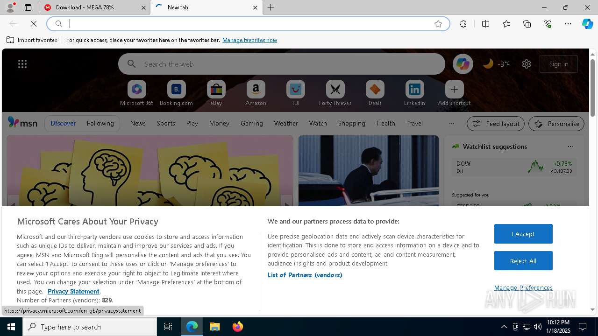Open Settings and more ellipsis menu

coord(568,24)
